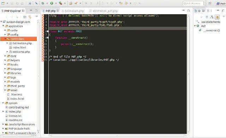Image resolution: width=226 pixels, height=138 pixels.
Task: Expand the config folder
Action: tap(5, 35)
